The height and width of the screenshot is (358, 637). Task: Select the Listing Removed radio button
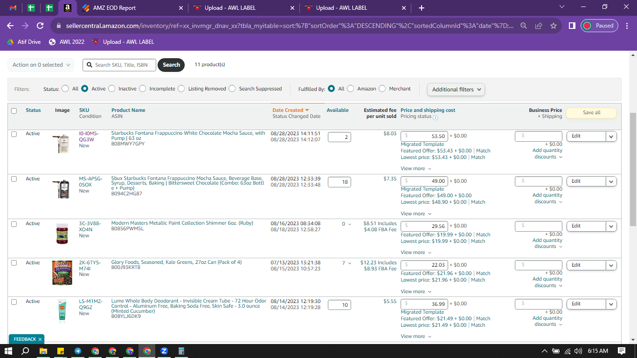[181, 89]
